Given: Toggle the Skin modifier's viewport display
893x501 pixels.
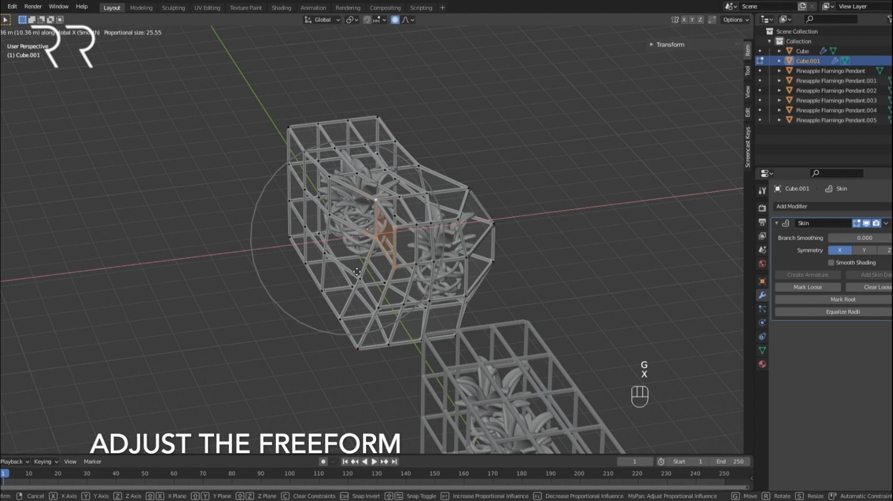Looking at the screenshot, I should (867, 223).
